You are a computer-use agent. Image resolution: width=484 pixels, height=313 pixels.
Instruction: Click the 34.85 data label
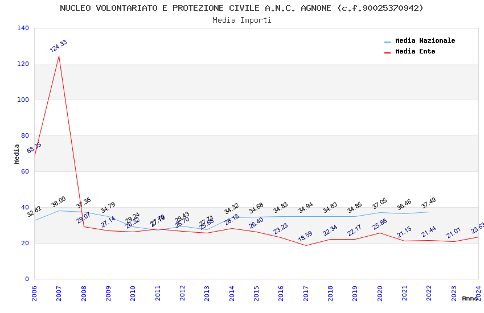click(354, 208)
